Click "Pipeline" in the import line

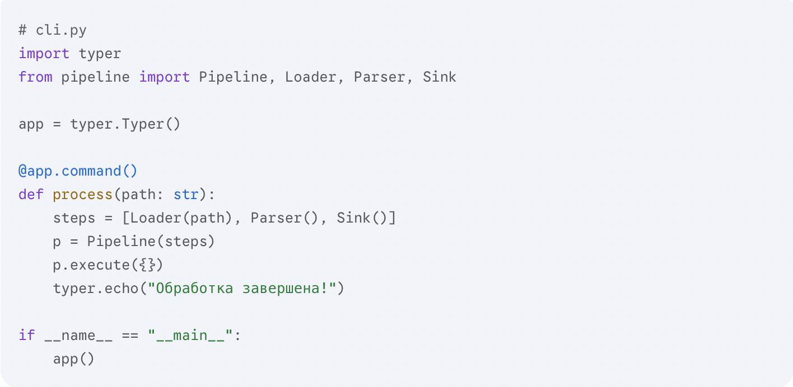233,77
